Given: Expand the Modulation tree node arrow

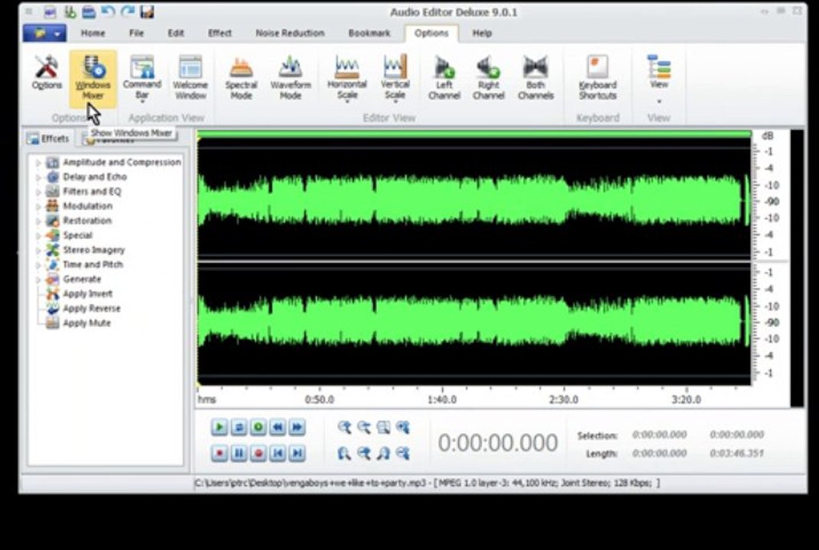Looking at the screenshot, I should click(37, 207).
